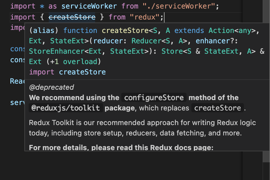Click the "from" keyword on the redux import line
Screen dimensions: 270x180
[117, 17]
